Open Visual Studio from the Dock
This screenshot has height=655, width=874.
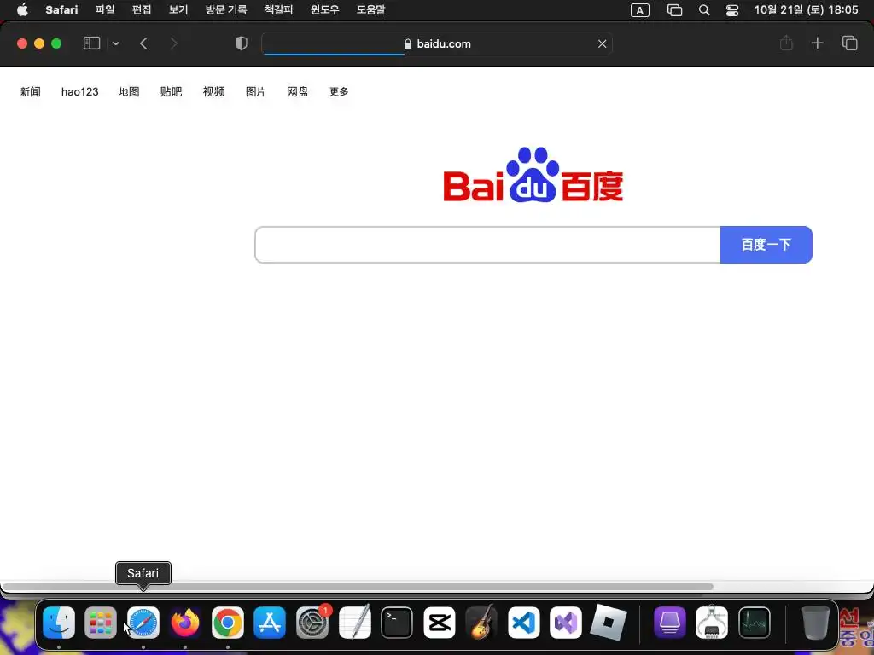[566, 622]
